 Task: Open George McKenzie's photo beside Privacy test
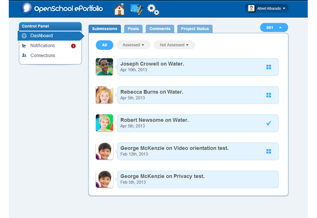(104, 179)
